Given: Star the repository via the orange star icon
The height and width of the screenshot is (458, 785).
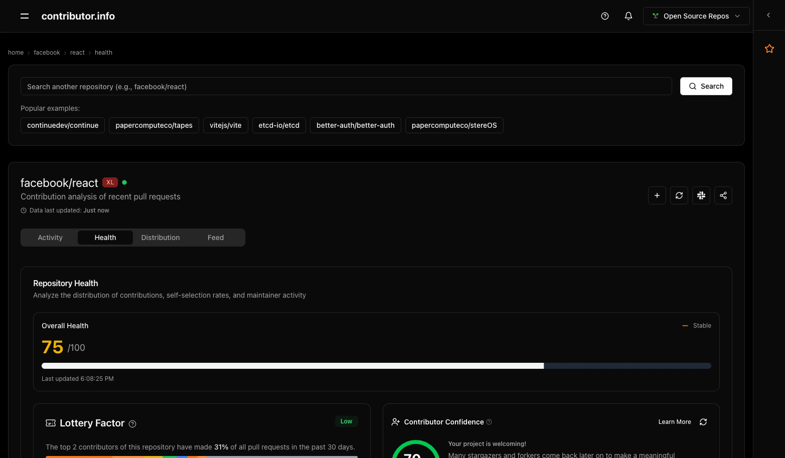Looking at the screenshot, I should 769,48.
